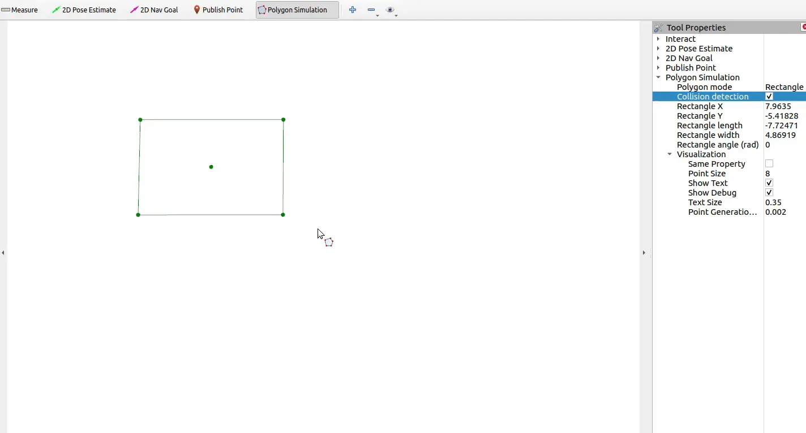Select the 2D Nav Goal tool
The width and height of the screenshot is (806, 433).
(x=154, y=10)
